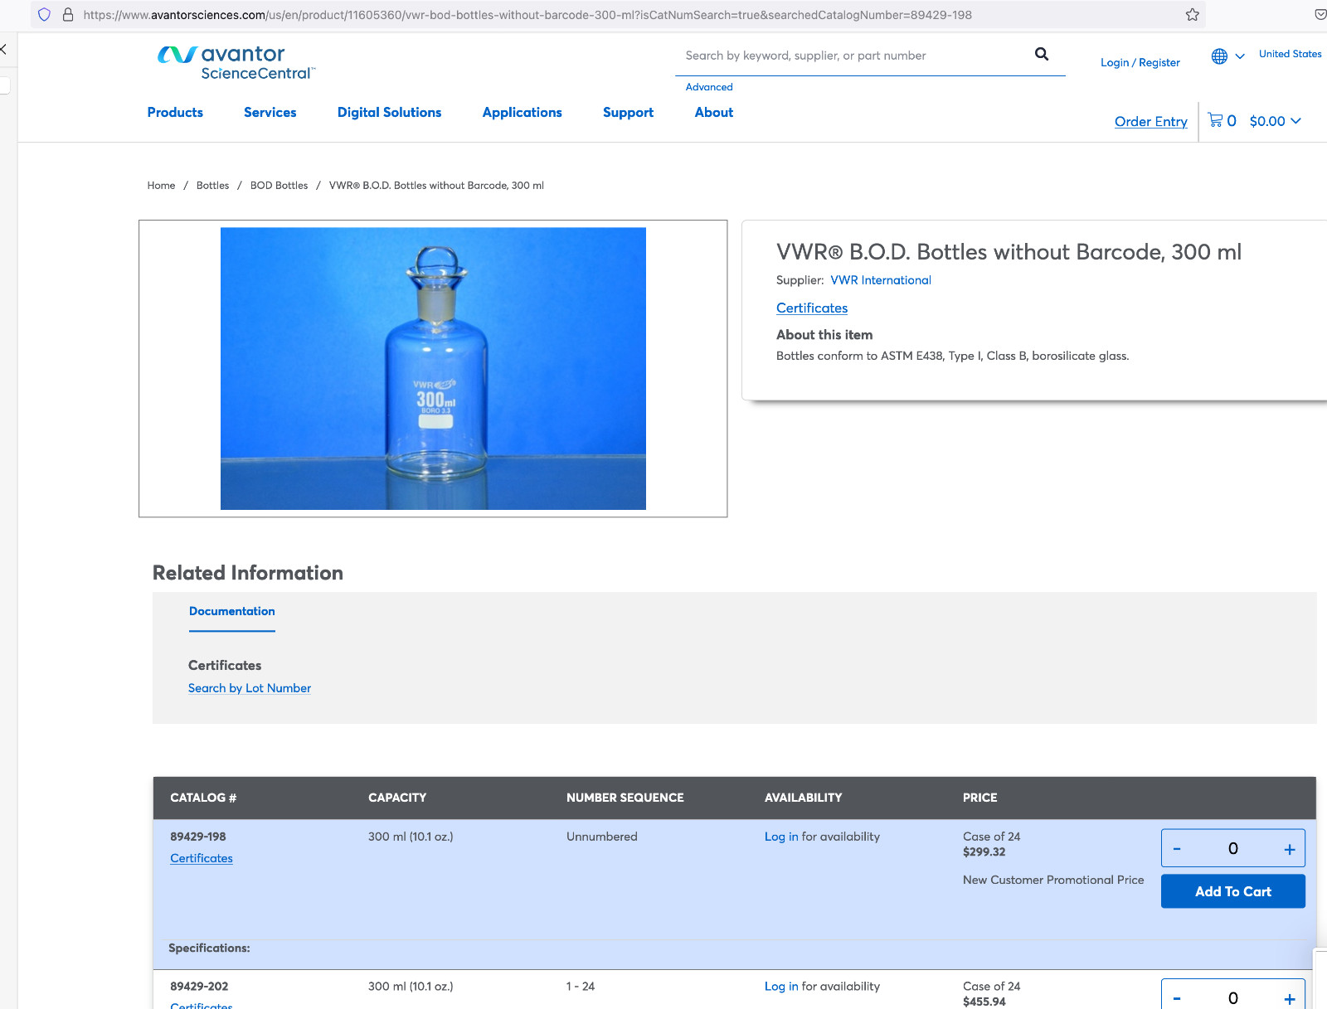Open the Applications menu
1327x1009 pixels.
522,113
